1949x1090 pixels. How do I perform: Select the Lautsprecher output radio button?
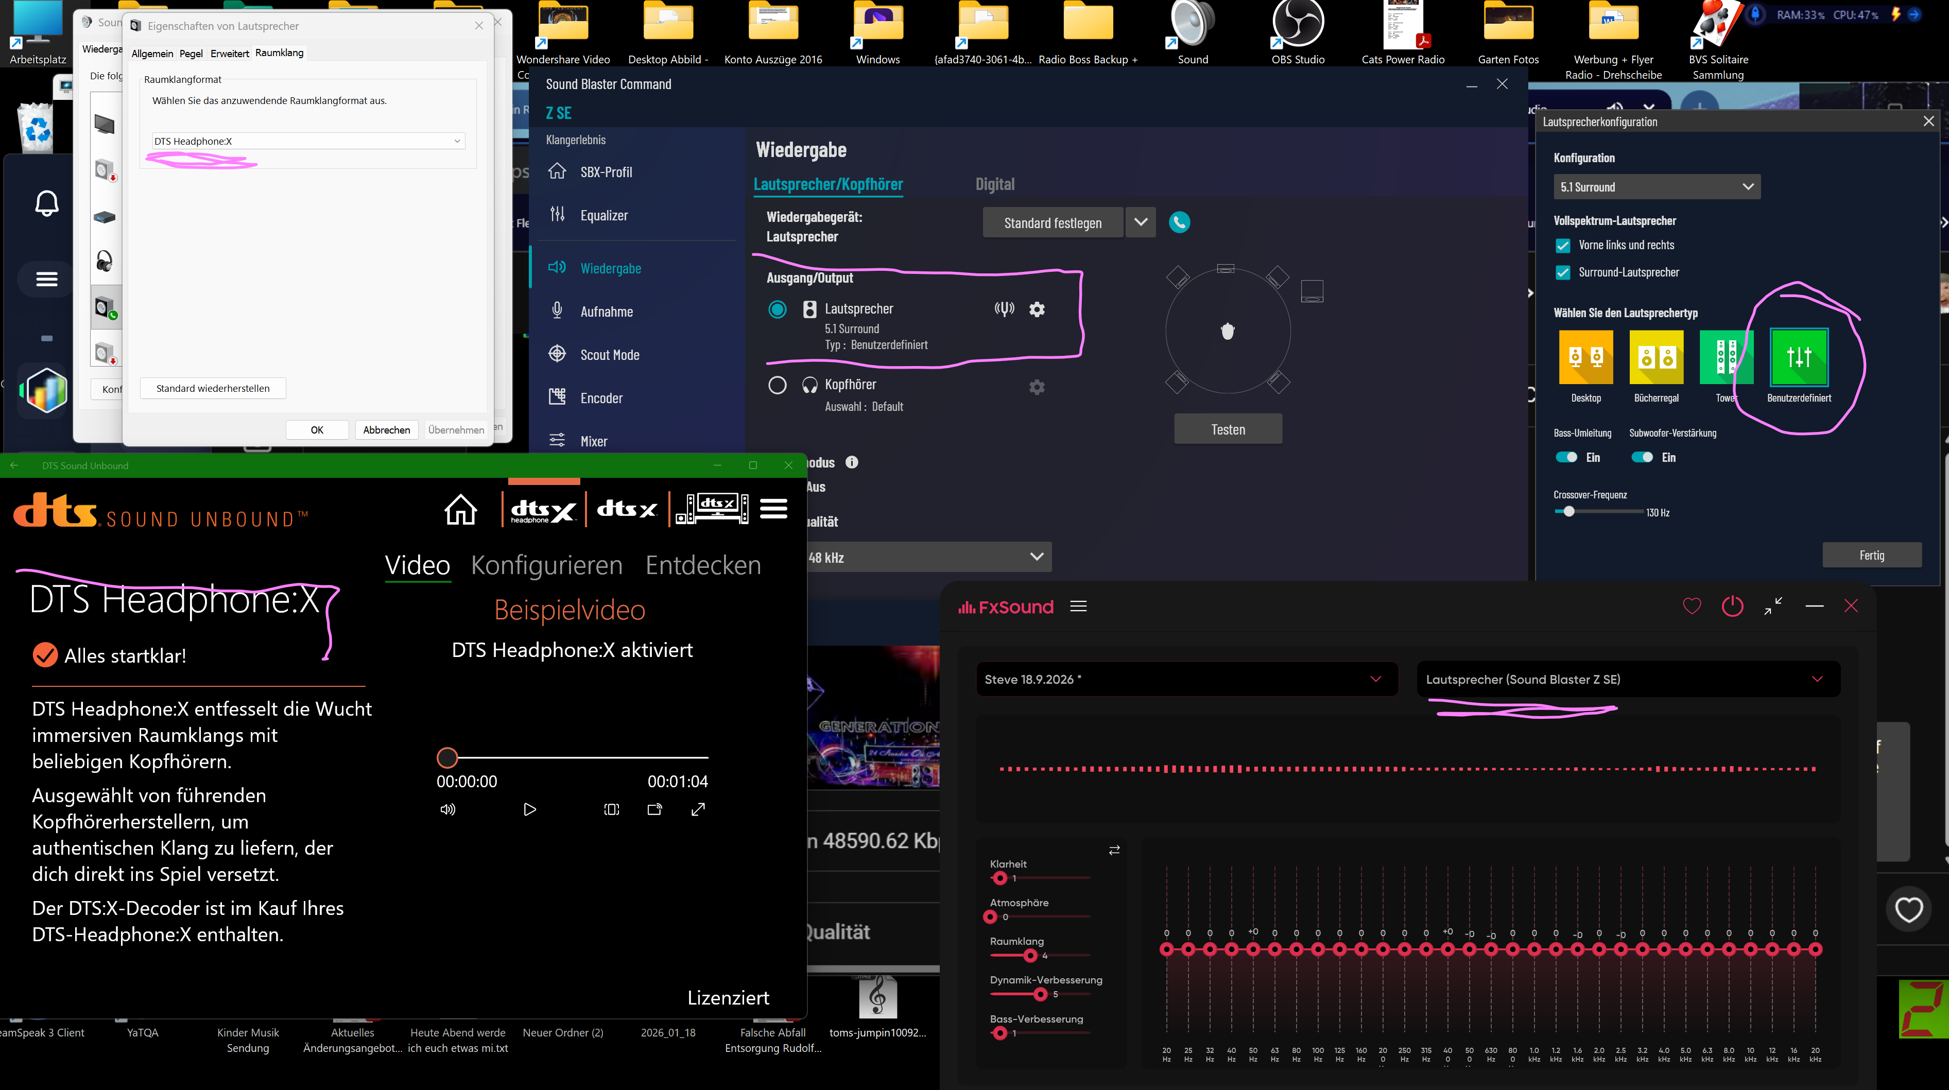[777, 309]
